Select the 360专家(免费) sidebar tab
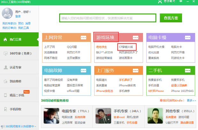Screen dimensions: 198x130 pos(19,53)
